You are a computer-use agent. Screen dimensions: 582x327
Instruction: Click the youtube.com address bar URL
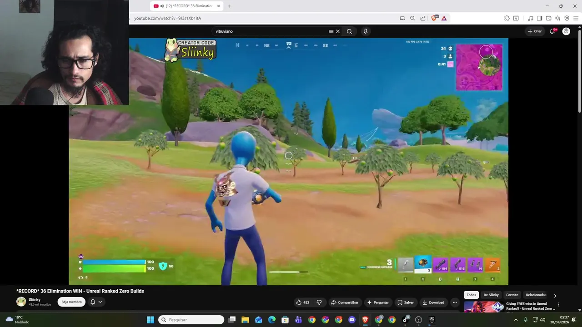click(x=167, y=18)
